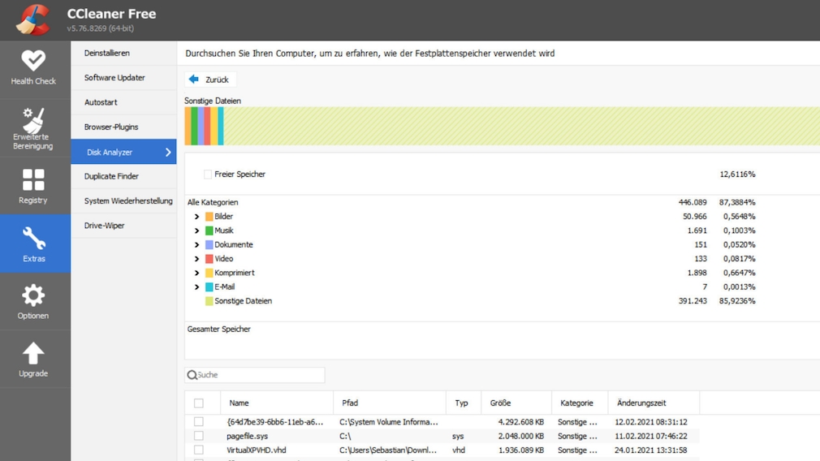Sort by the Pfad column header
The width and height of the screenshot is (820, 461).
click(x=390, y=403)
